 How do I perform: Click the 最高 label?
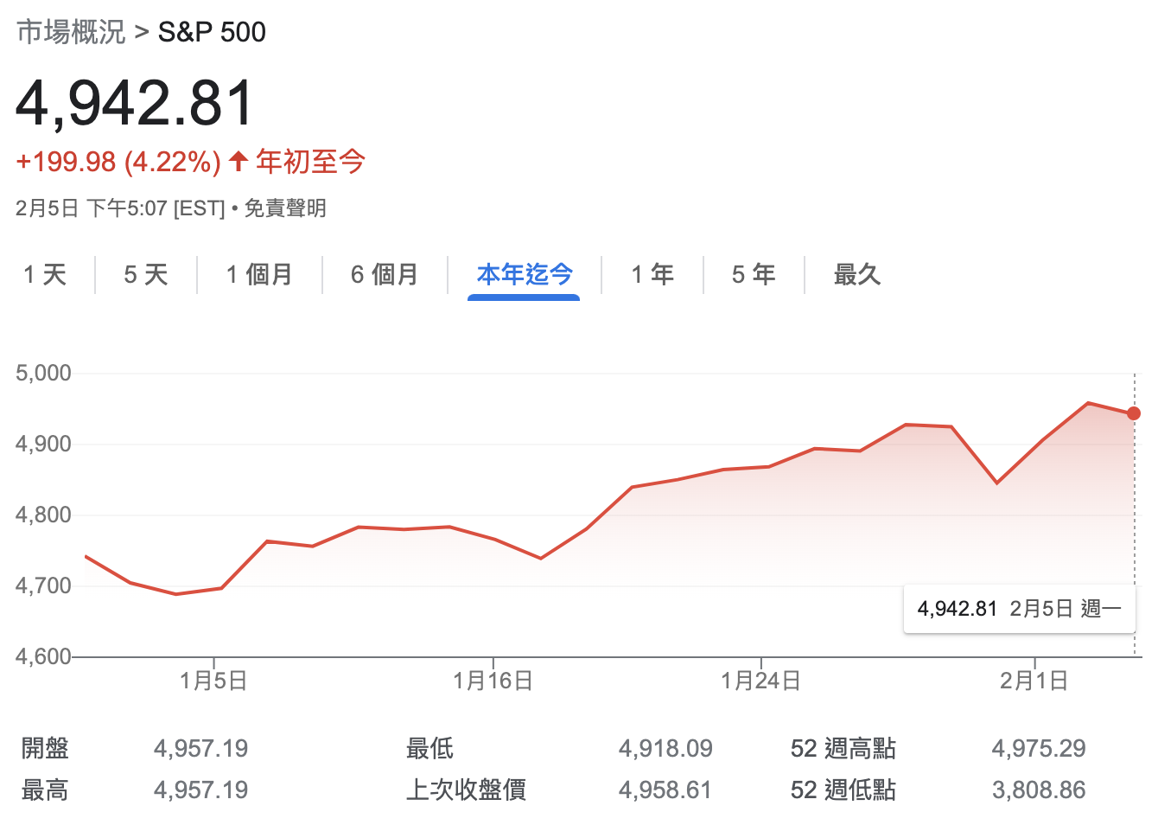click(45, 790)
